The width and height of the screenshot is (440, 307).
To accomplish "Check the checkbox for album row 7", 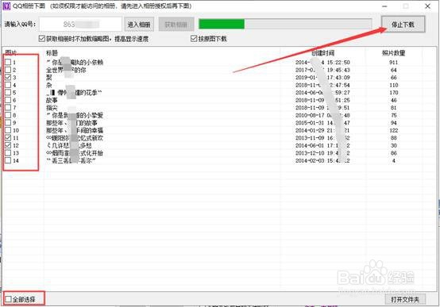I will point(8,107).
